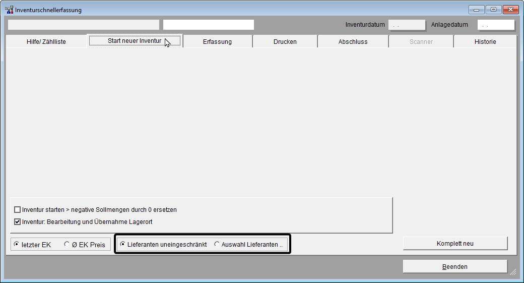Screen dimensions: 524x283
Task: Click the gray field at top left
Action: pos(84,25)
